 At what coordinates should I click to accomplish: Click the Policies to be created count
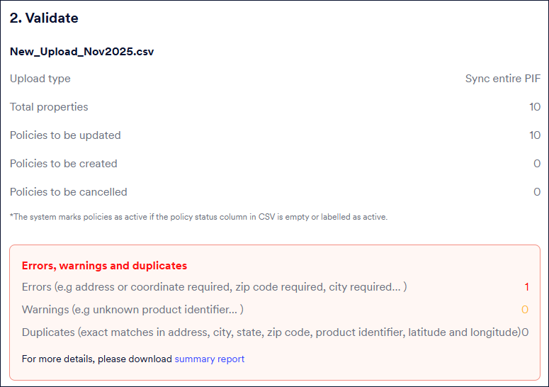pos(537,164)
